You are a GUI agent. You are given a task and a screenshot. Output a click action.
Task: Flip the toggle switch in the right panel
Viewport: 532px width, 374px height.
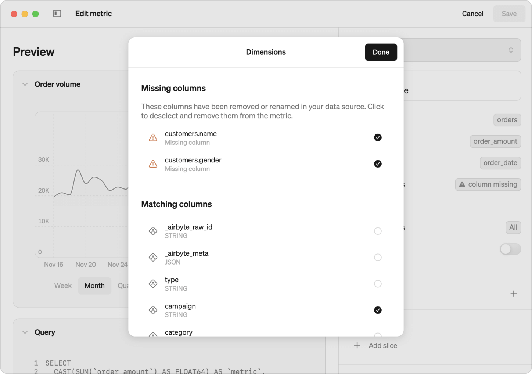click(510, 249)
